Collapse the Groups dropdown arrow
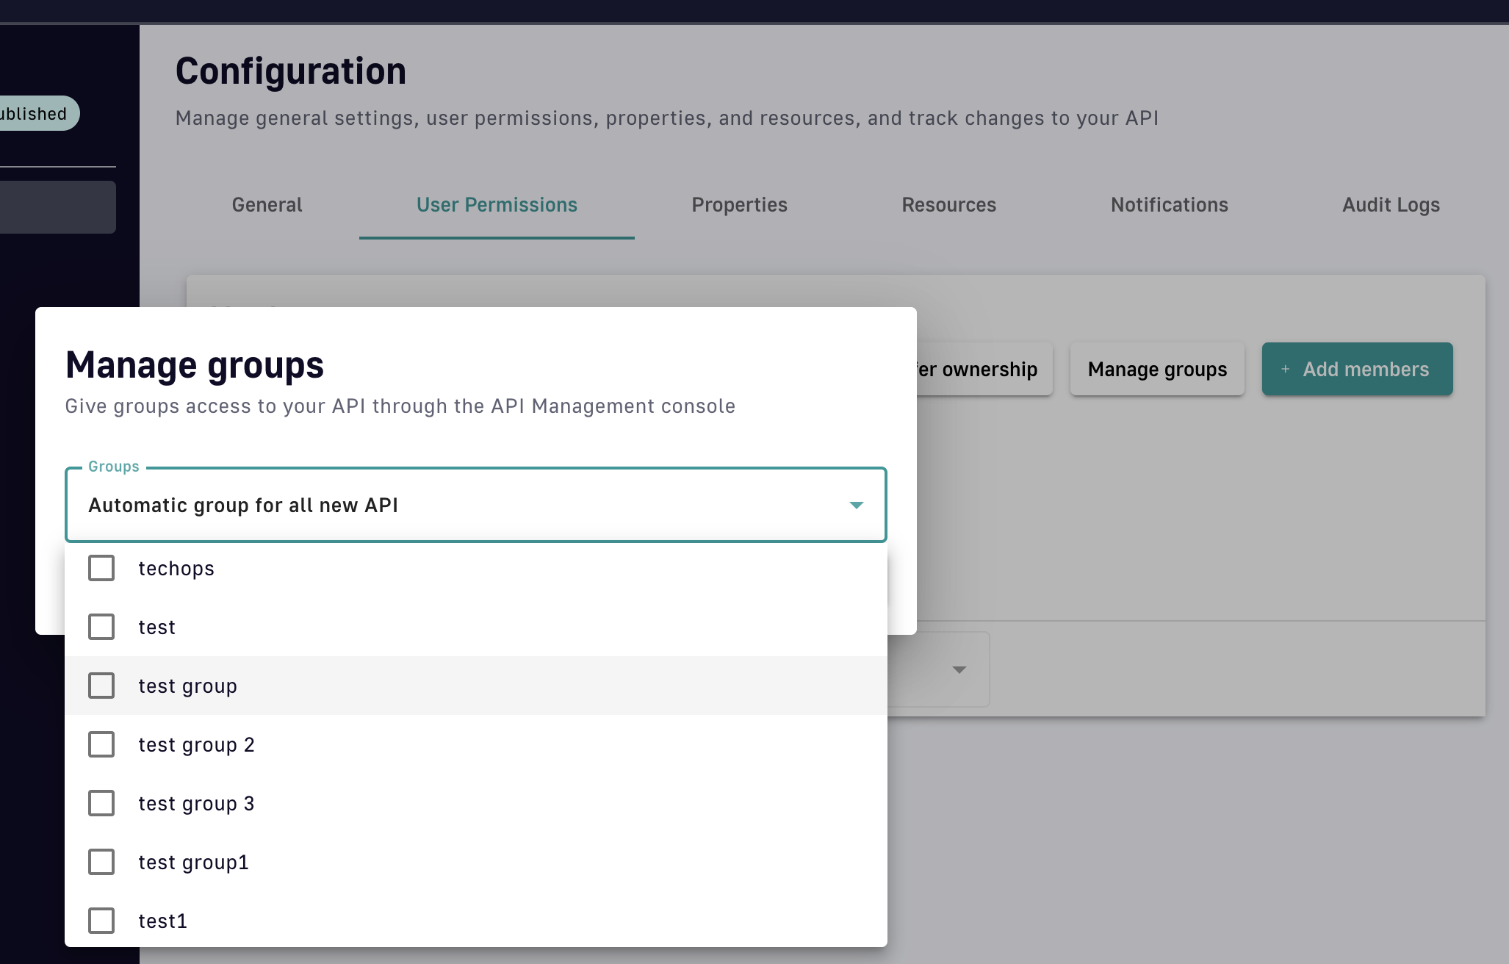Viewport: 1509px width, 964px height. (x=856, y=505)
